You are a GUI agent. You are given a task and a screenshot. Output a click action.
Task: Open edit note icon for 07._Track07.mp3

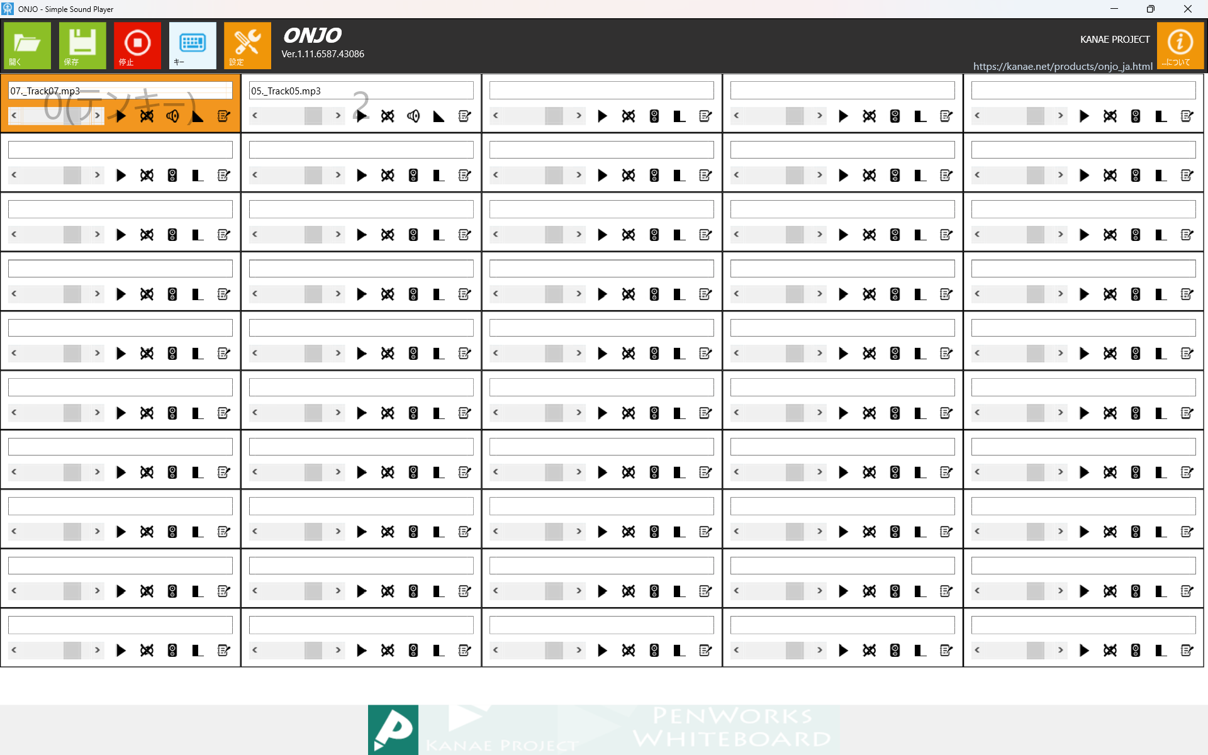[x=223, y=116]
